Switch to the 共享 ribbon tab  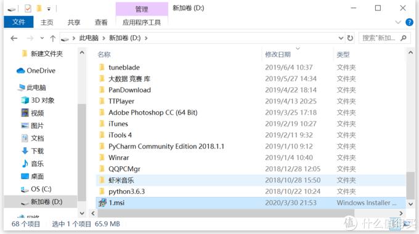(x=74, y=22)
